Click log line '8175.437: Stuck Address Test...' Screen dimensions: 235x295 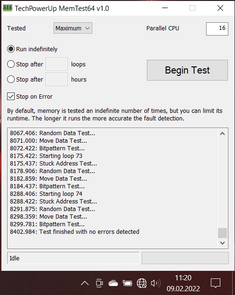pos(54,163)
